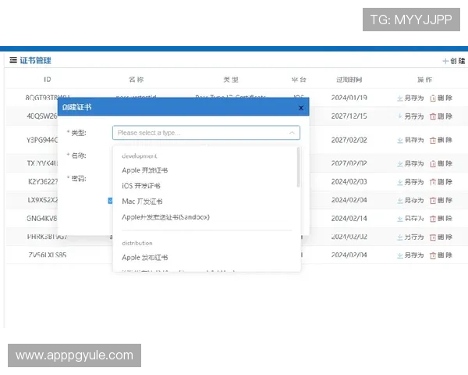Collapse the type list via chevron arrow
This screenshot has height=375, width=468.
(x=292, y=133)
